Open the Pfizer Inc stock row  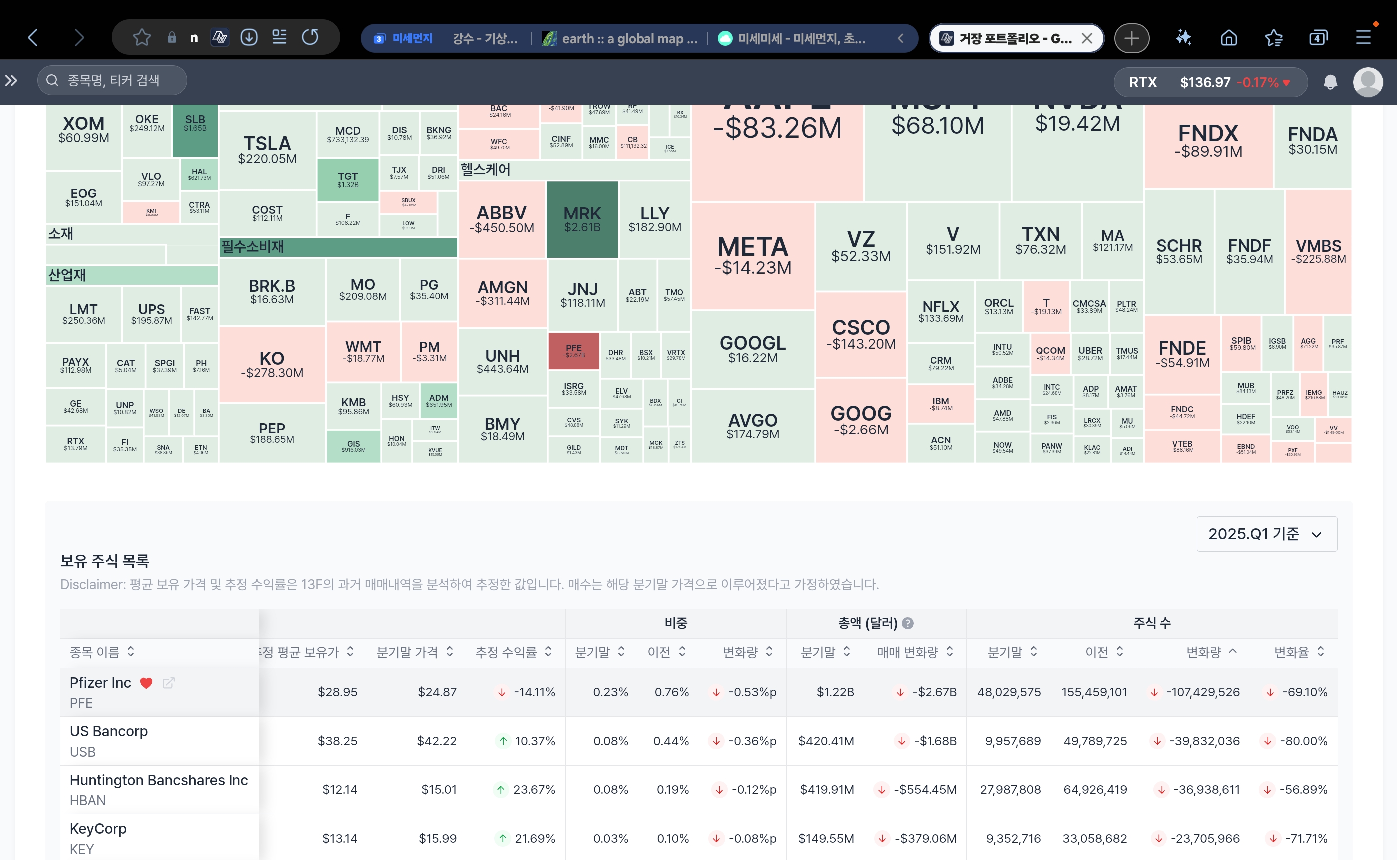pyautogui.click(x=698, y=692)
